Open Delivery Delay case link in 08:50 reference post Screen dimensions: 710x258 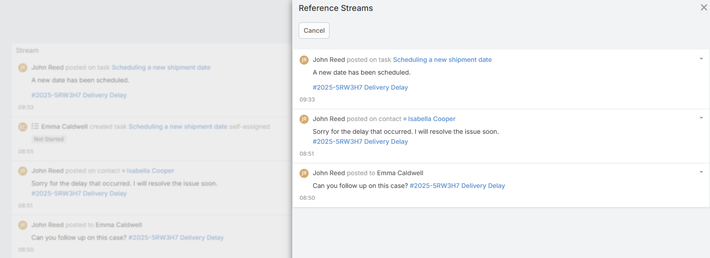coord(457,186)
